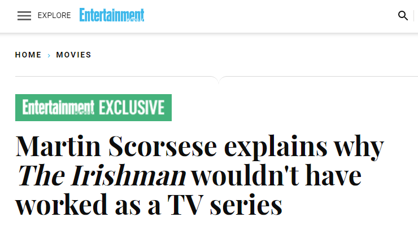
Task: Click the Martin Scorsese article headline
Action: (x=199, y=175)
